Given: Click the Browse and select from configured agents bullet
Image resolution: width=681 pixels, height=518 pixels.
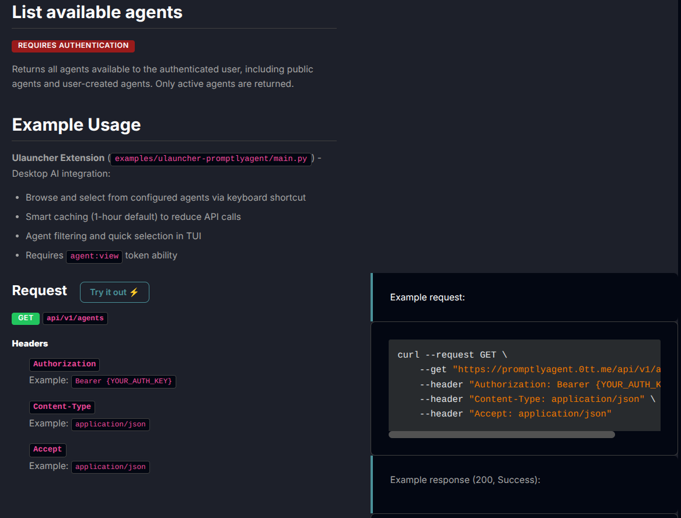Looking at the screenshot, I should point(166,198).
